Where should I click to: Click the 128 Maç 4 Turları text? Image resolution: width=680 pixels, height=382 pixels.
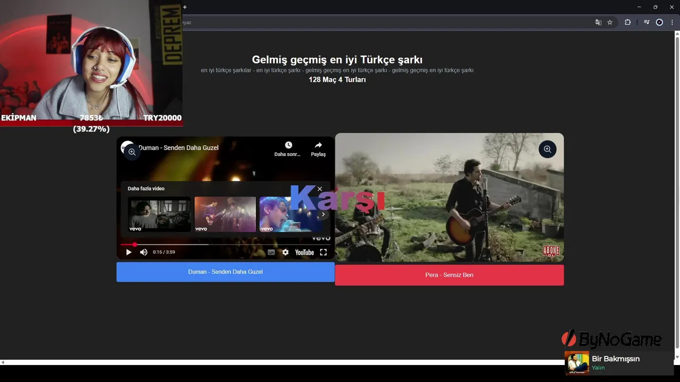pos(337,80)
